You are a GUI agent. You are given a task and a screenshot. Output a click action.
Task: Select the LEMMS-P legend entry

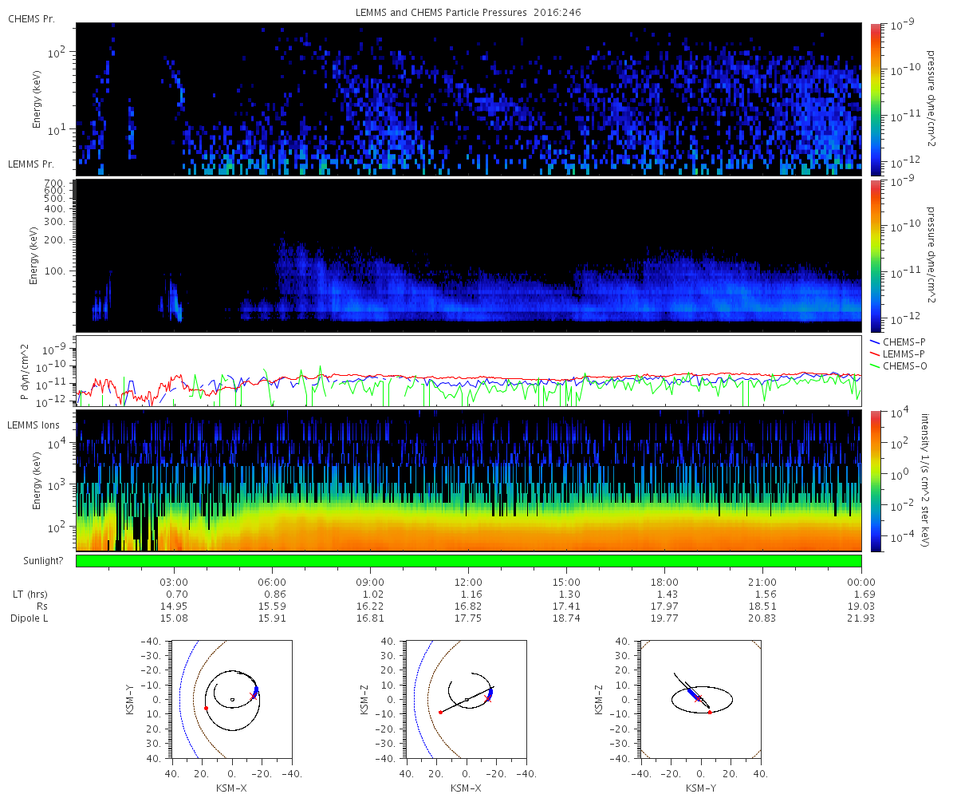[900, 354]
